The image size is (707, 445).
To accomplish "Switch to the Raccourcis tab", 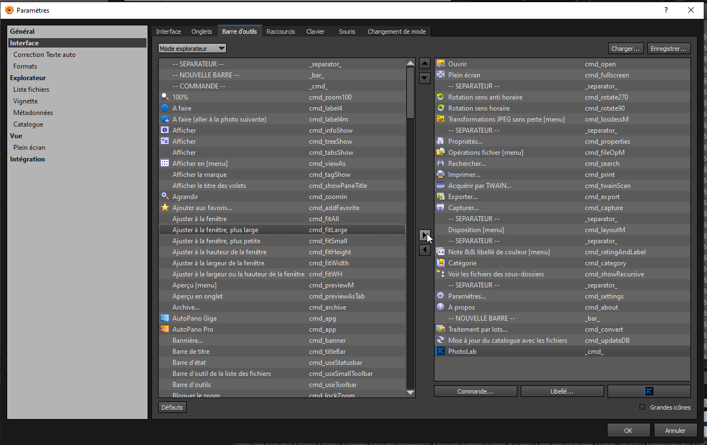I will 280,32.
